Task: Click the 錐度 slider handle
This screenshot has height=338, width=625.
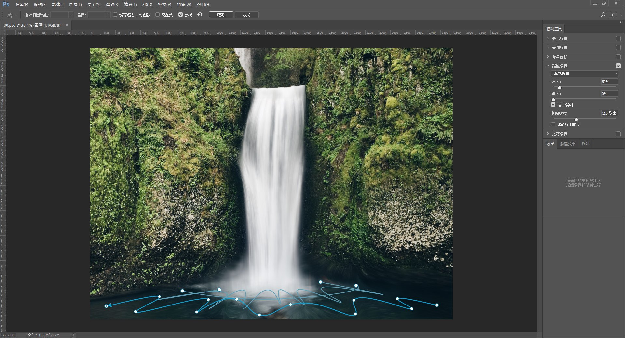Action: click(x=553, y=99)
